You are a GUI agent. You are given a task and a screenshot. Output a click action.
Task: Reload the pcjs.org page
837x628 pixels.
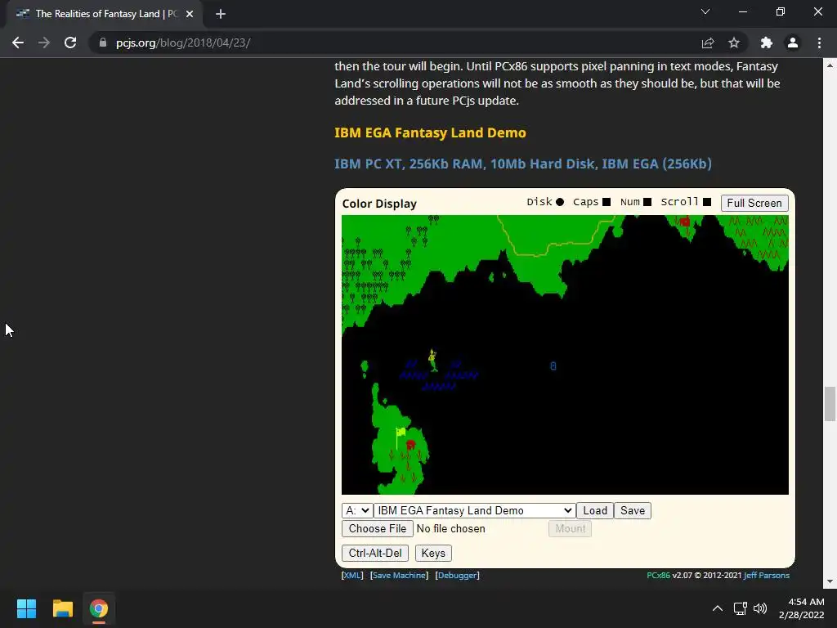point(70,43)
